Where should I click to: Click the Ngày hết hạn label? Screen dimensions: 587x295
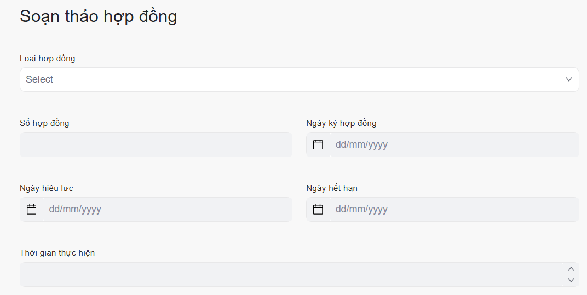(332, 188)
